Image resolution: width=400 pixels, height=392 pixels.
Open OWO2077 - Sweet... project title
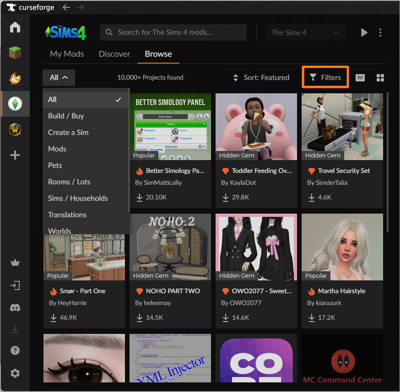coord(261,291)
